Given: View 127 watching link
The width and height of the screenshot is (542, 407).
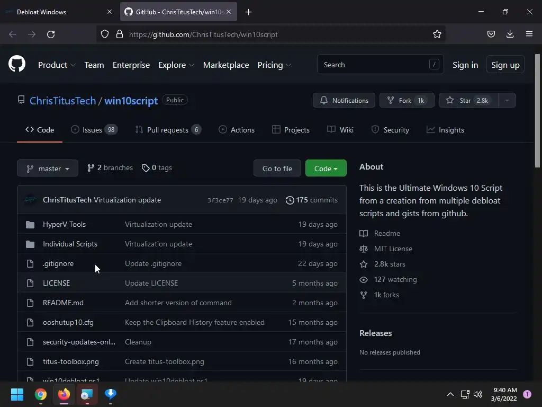Looking at the screenshot, I should point(388,280).
